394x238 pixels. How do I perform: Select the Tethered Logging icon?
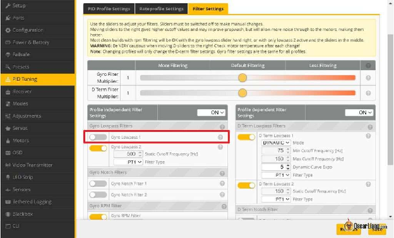click(x=8, y=202)
